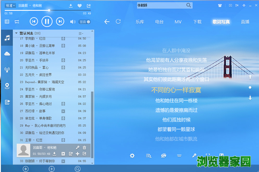
Task: Click the playlist vertical scrollbar thumb
Action: 92,125
